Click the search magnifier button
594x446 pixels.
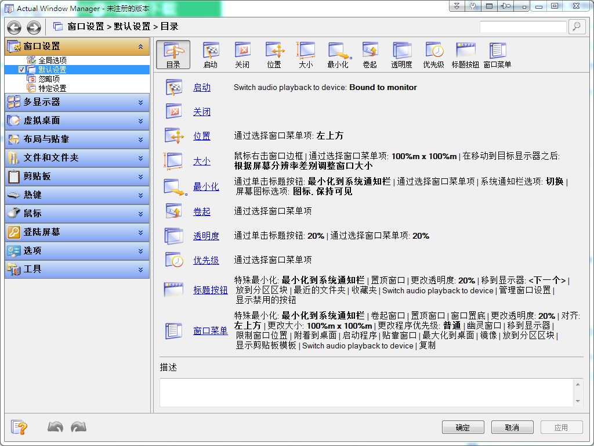click(x=577, y=27)
